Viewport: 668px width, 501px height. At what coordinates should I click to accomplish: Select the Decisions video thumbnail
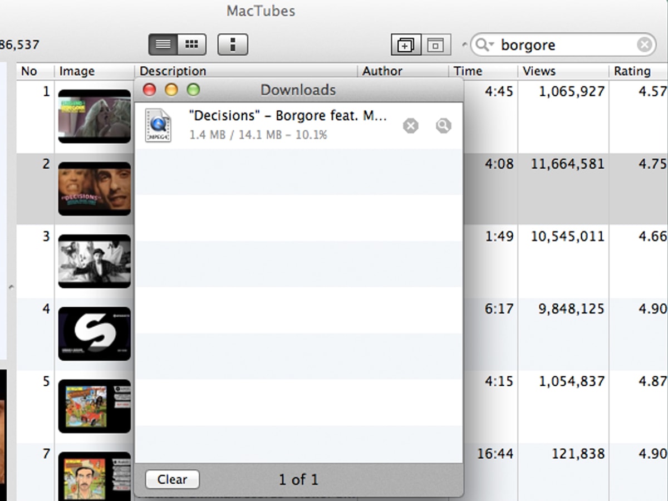pos(94,189)
